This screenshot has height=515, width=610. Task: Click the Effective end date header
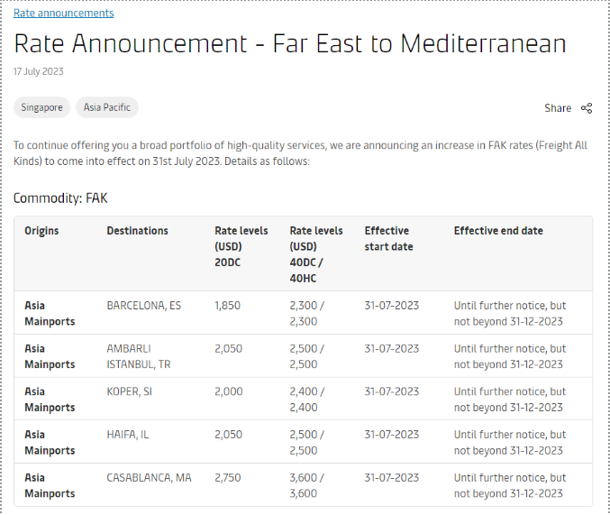[x=498, y=231]
